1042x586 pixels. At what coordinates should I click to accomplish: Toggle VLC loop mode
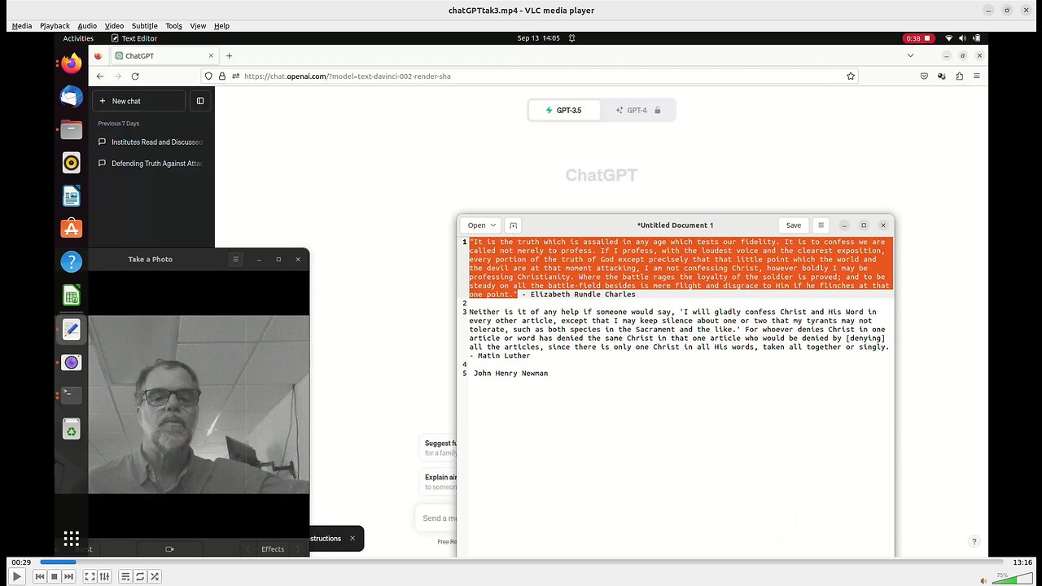(140, 576)
